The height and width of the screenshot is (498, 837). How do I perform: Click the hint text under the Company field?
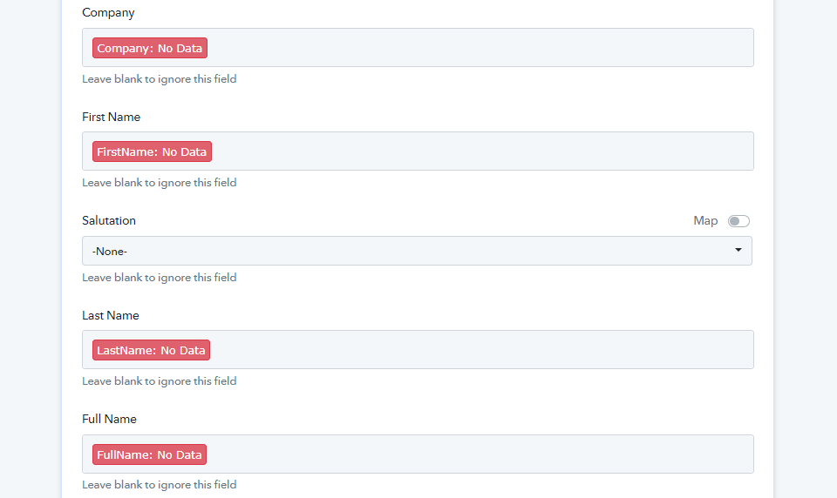click(x=159, y=79)
